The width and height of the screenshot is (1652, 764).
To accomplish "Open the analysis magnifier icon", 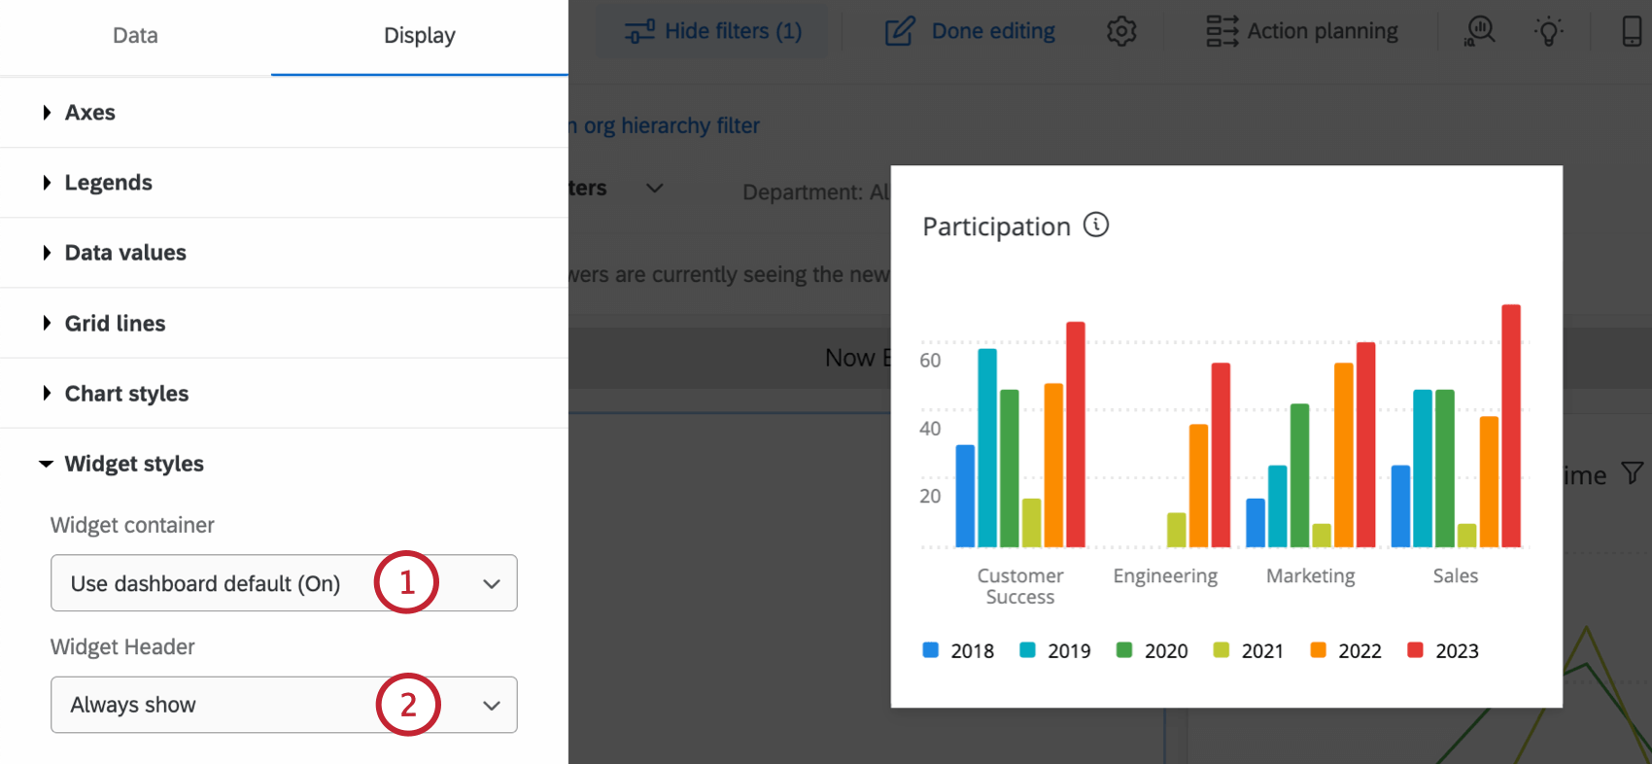I will tap(1479, 31).
